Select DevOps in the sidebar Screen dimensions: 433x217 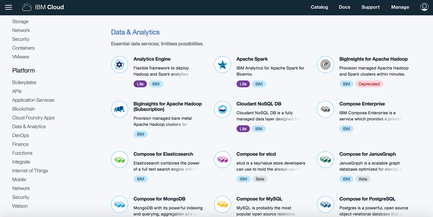click(21, 135)
